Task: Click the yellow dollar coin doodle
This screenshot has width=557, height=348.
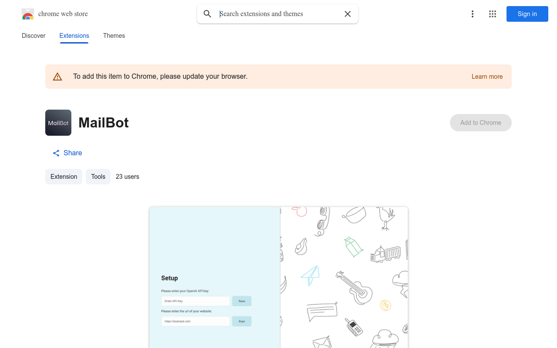Action: click(386, 305)
